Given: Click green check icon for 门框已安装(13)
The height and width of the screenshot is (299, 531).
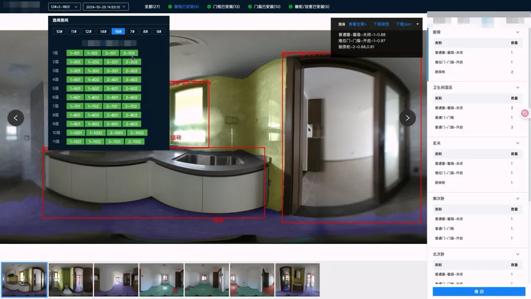Looking at the screenshot, I should point(209,7).
